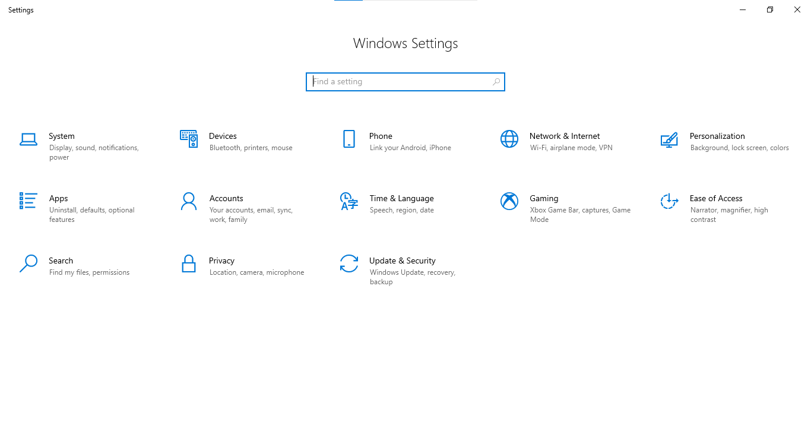Image resolution: width=811 pixels, height=432 pixels.
Task: Open the Gaming Xbox icon
Action: point(509,201)
